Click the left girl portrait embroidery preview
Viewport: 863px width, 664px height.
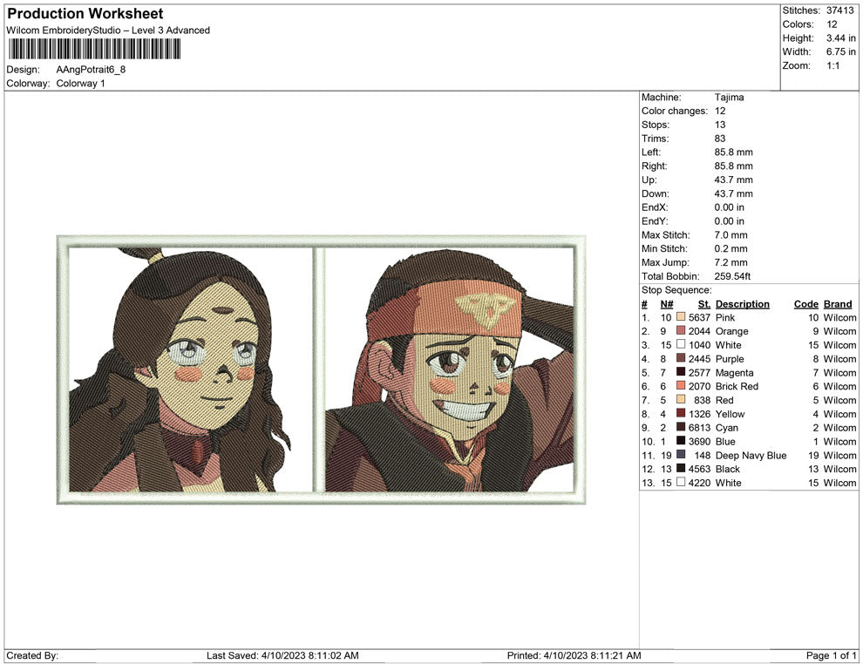[190, 369]
